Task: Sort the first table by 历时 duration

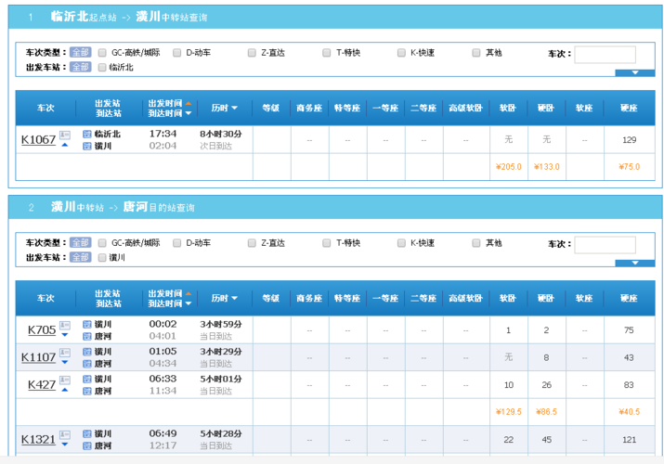Action: [225, 109]
